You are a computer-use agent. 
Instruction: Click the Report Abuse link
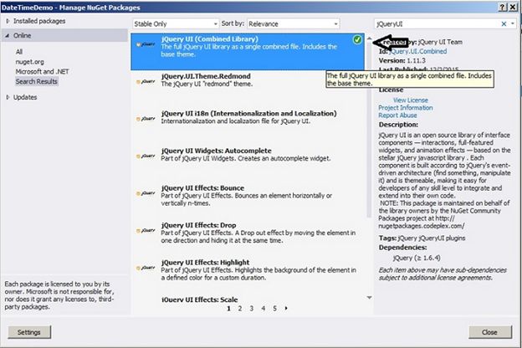coord(397,115)
